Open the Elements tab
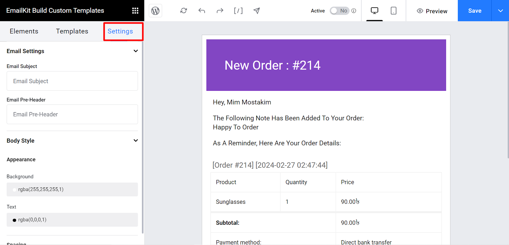This screenshot has height=245, width=509. pyautogui.click(x=24, y=31)
